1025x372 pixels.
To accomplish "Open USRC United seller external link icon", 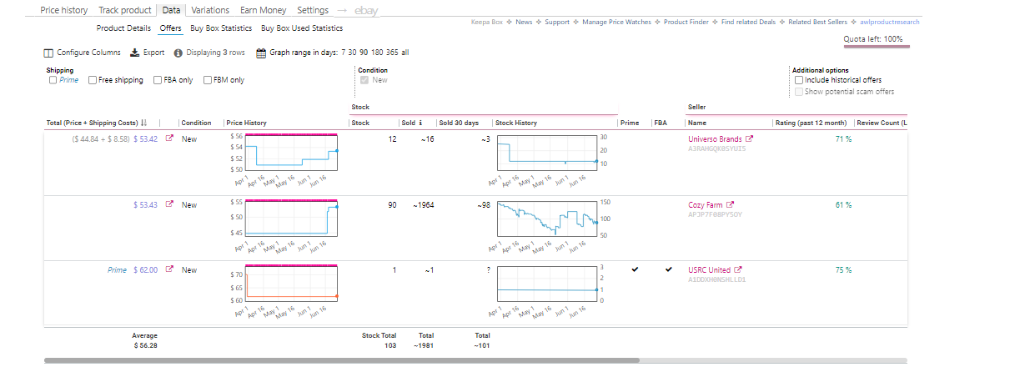I will click(737, 269).
